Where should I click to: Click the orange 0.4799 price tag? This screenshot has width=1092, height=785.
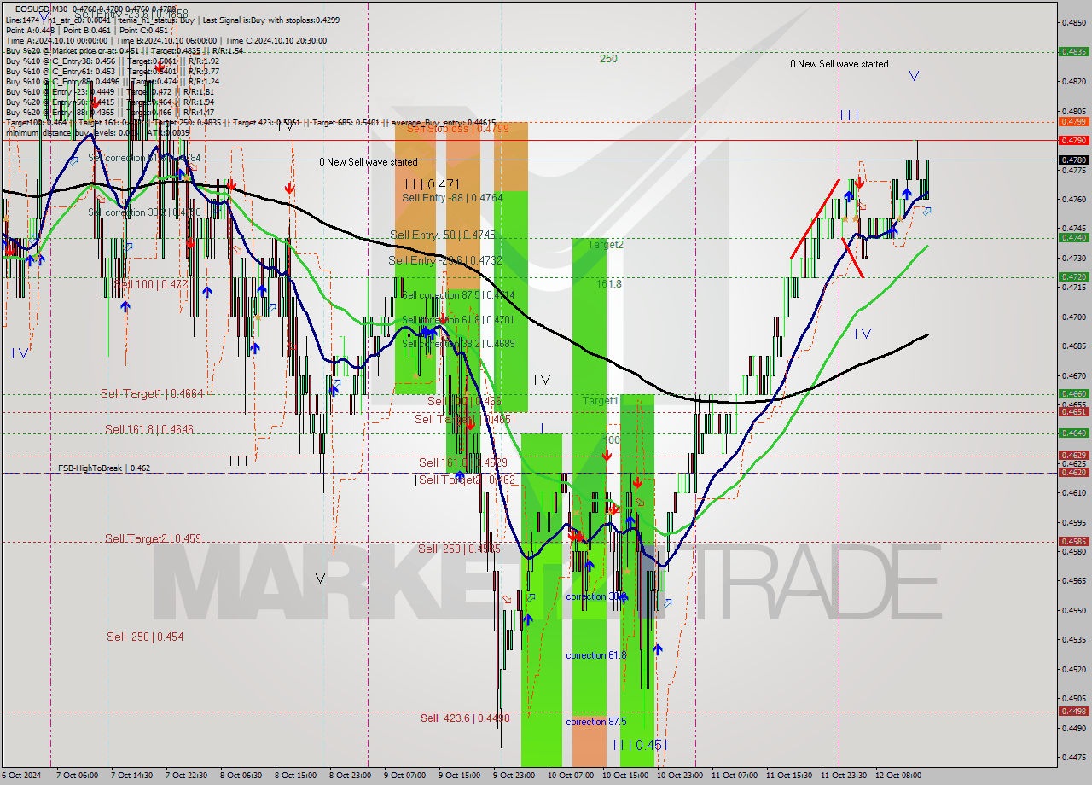point(1072,122)
